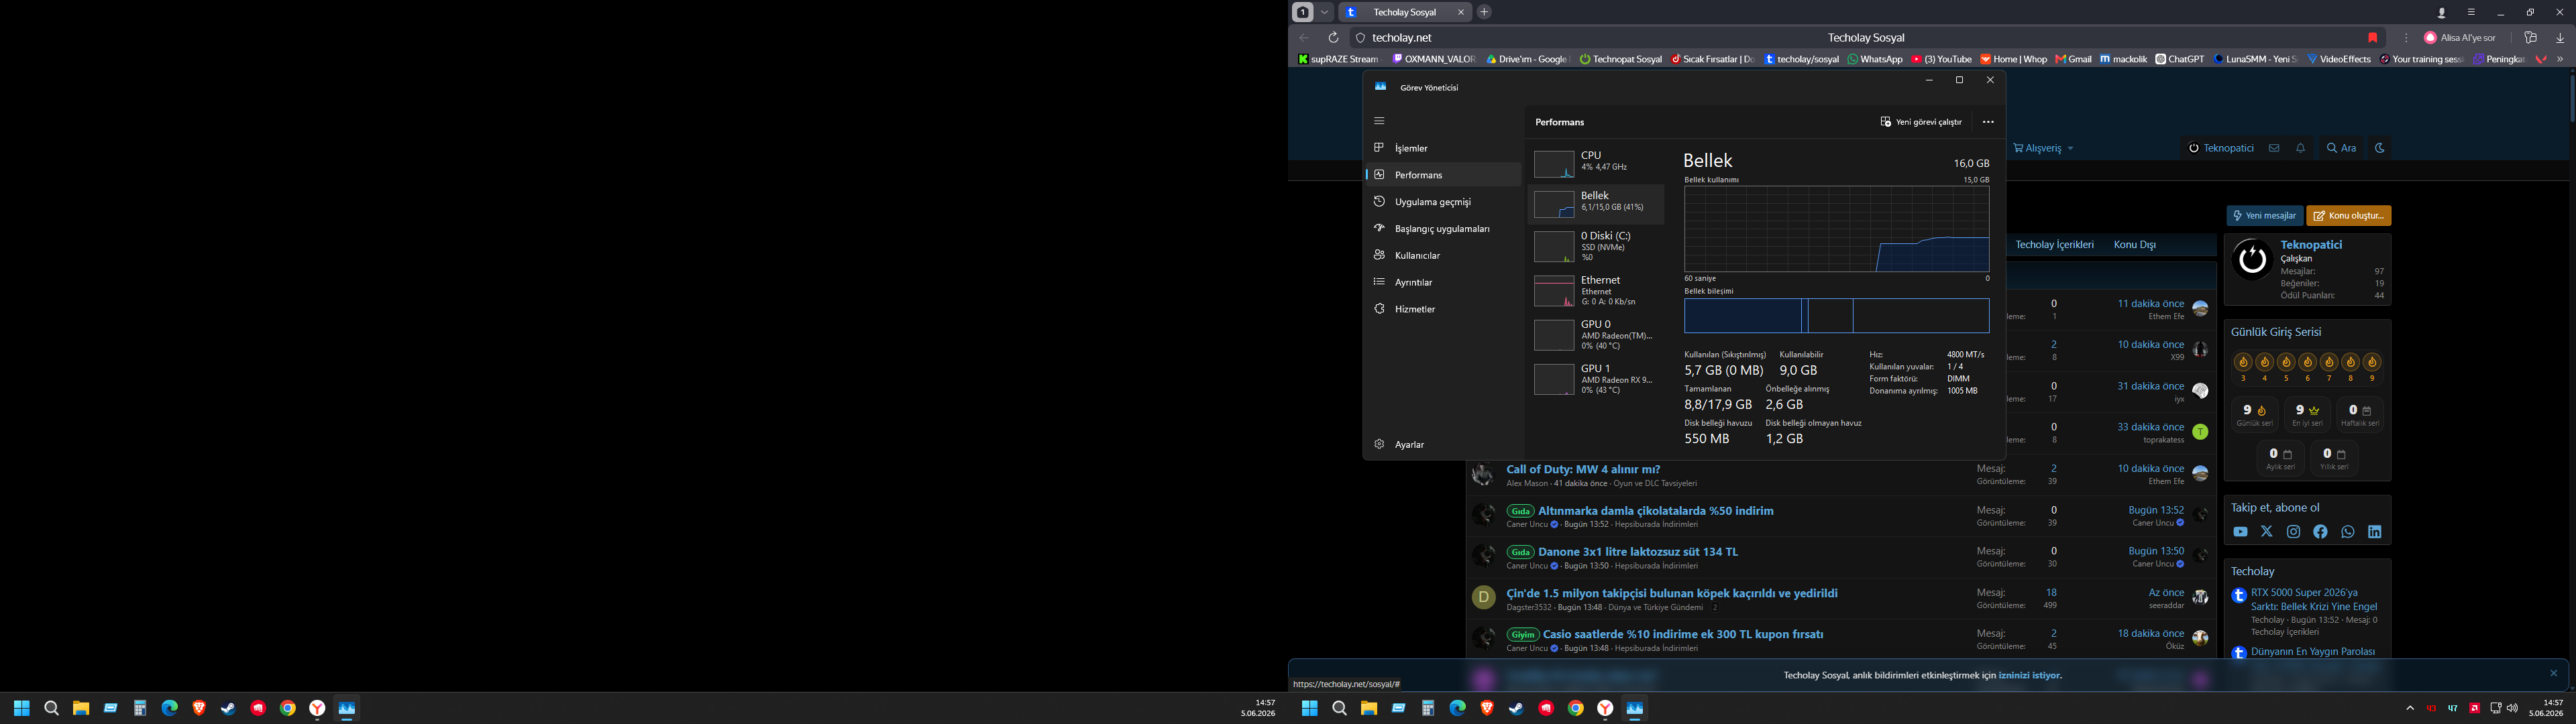Image resolution: width=2576 pixels, height=724 pixels.
Task: Switch to Konu Dışı tab
Action: [2135, 245]
